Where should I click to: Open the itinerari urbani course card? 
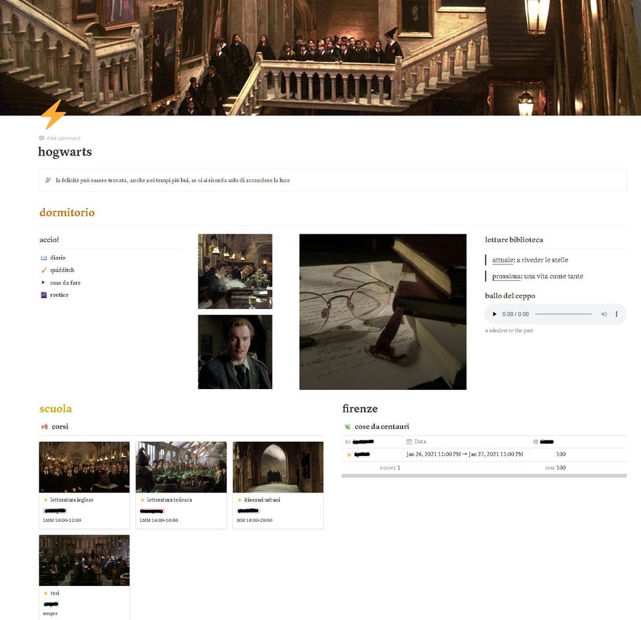(x=278, y=485)
